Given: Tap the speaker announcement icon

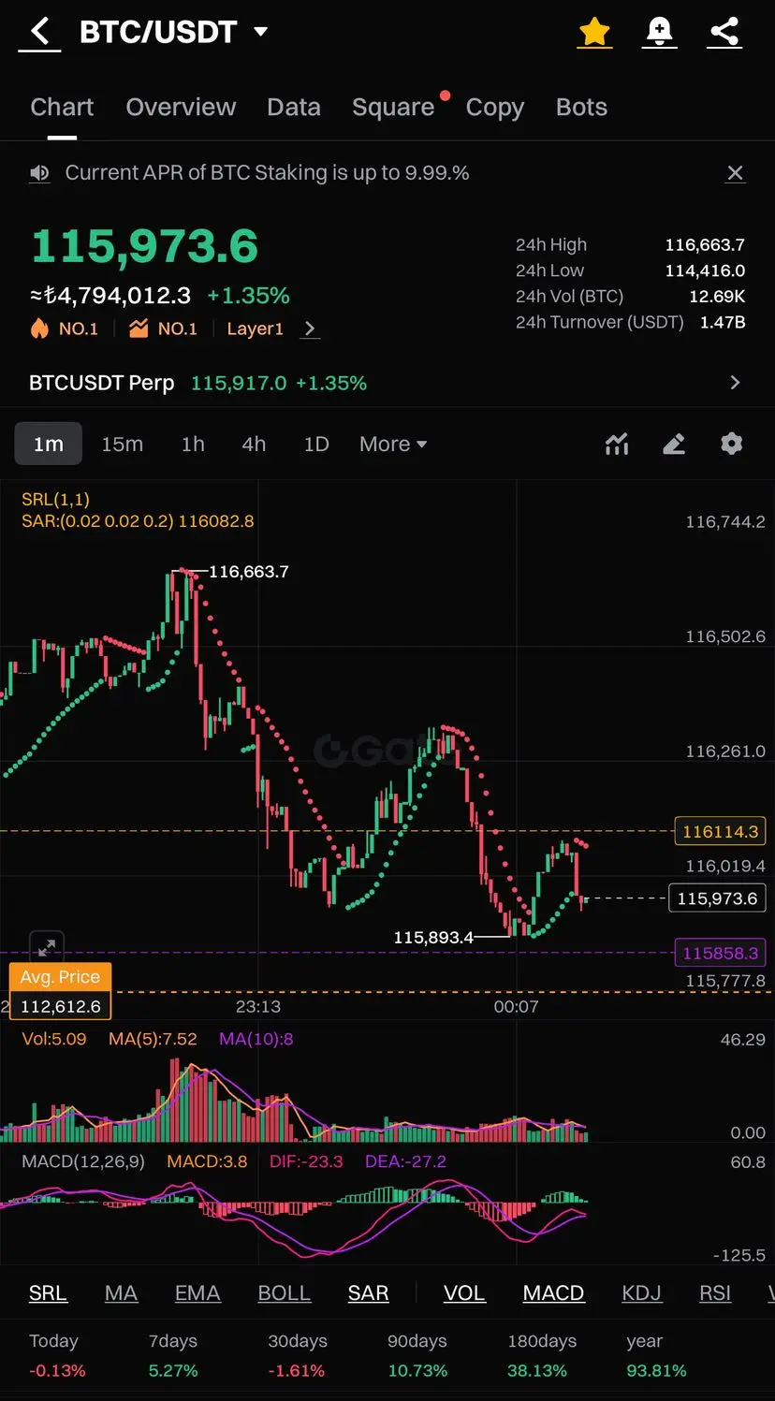Looking at the screenshot, I should tap(39, 173).
